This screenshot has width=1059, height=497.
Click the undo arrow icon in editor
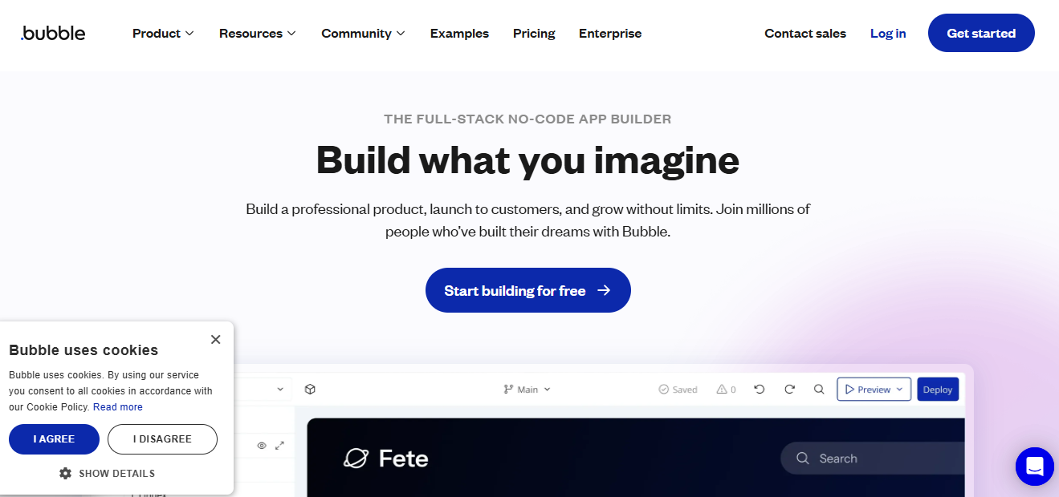760,390
